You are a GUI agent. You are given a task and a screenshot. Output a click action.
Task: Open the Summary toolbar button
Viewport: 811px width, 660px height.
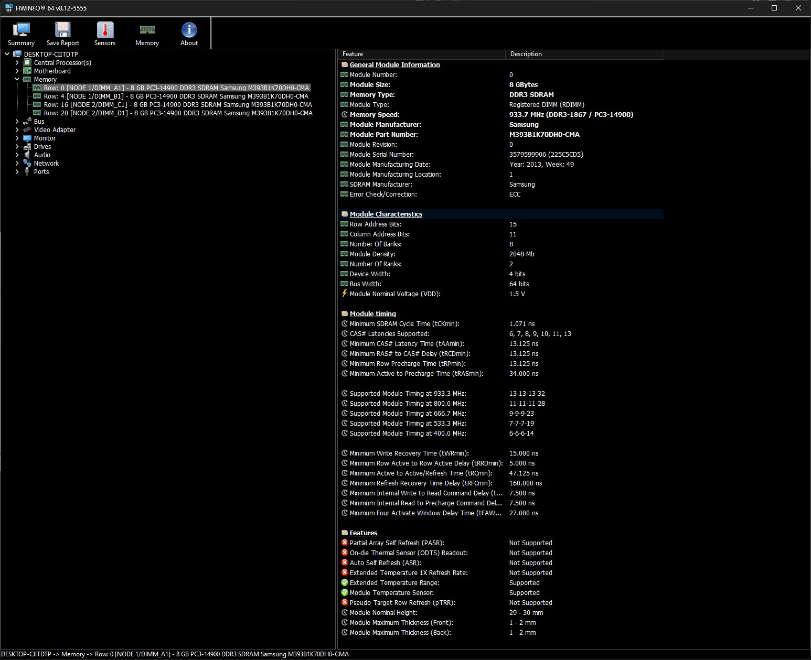(21, 34)
